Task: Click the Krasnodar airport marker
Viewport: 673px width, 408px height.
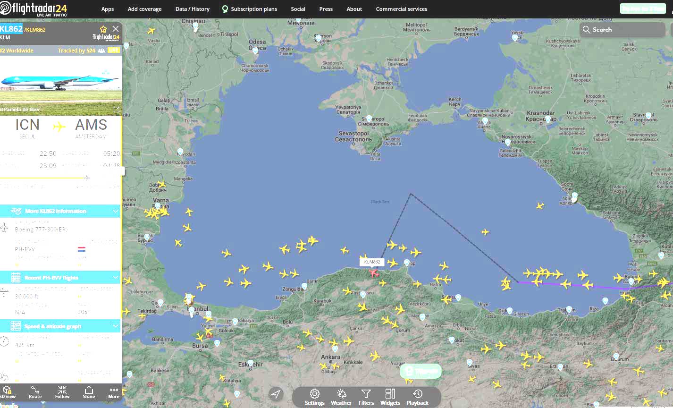Action: 547,119
